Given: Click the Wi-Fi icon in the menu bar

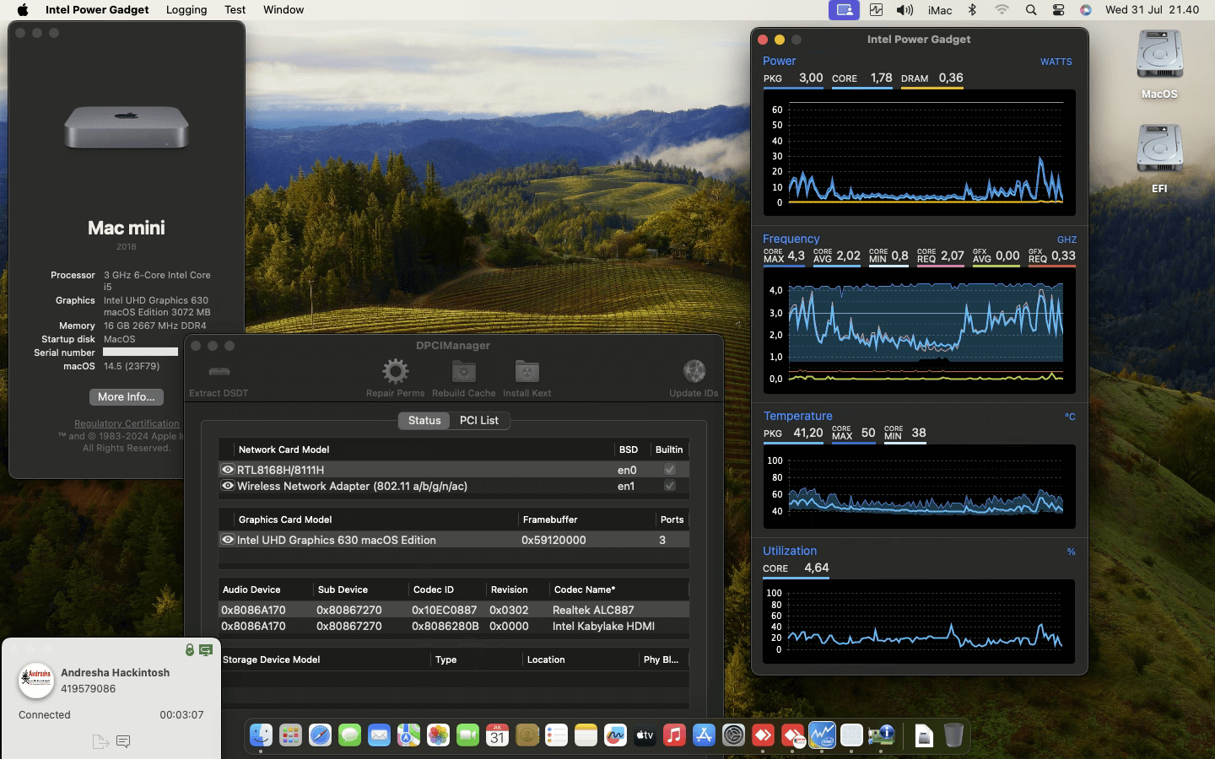Looking at the screenshot, I should click(1002, 10).
